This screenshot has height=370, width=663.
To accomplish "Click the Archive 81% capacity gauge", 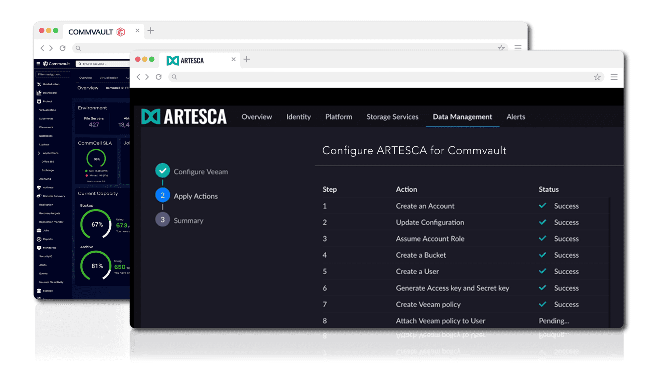I will click(x=96, y=266).
